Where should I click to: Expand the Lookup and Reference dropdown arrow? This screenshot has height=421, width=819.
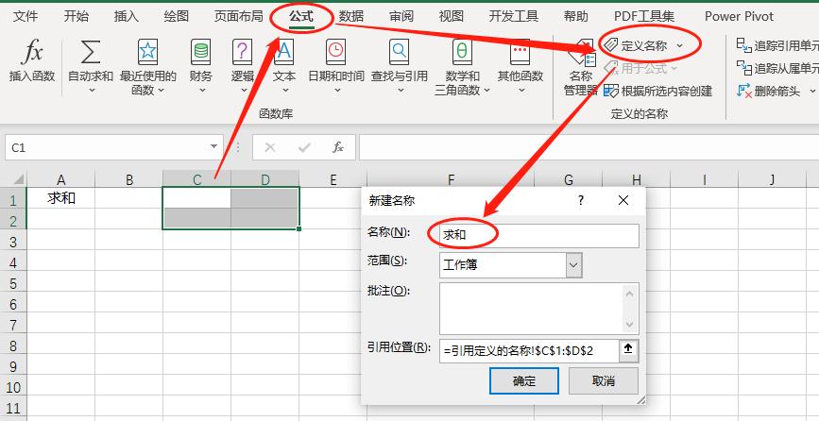point(401,91)
